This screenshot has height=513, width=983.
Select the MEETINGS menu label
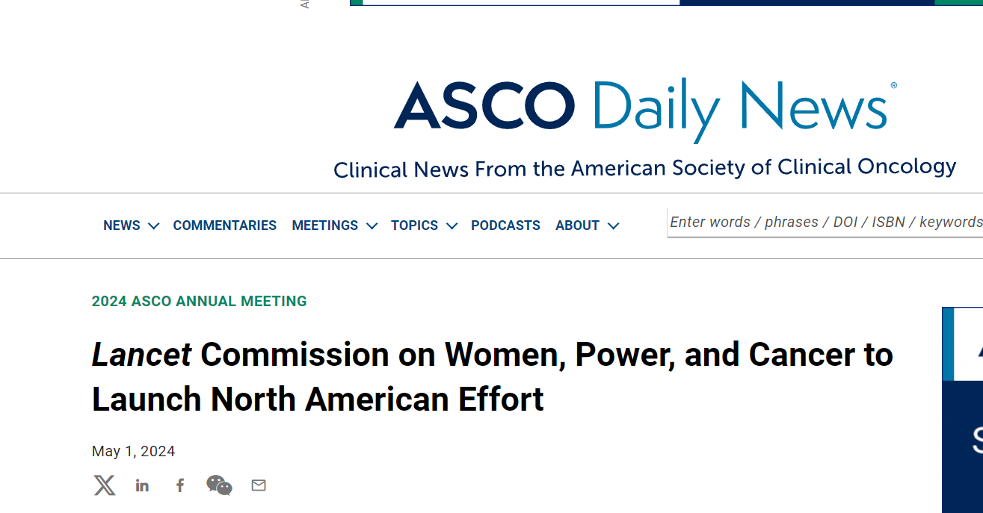[x=325, y=226]
